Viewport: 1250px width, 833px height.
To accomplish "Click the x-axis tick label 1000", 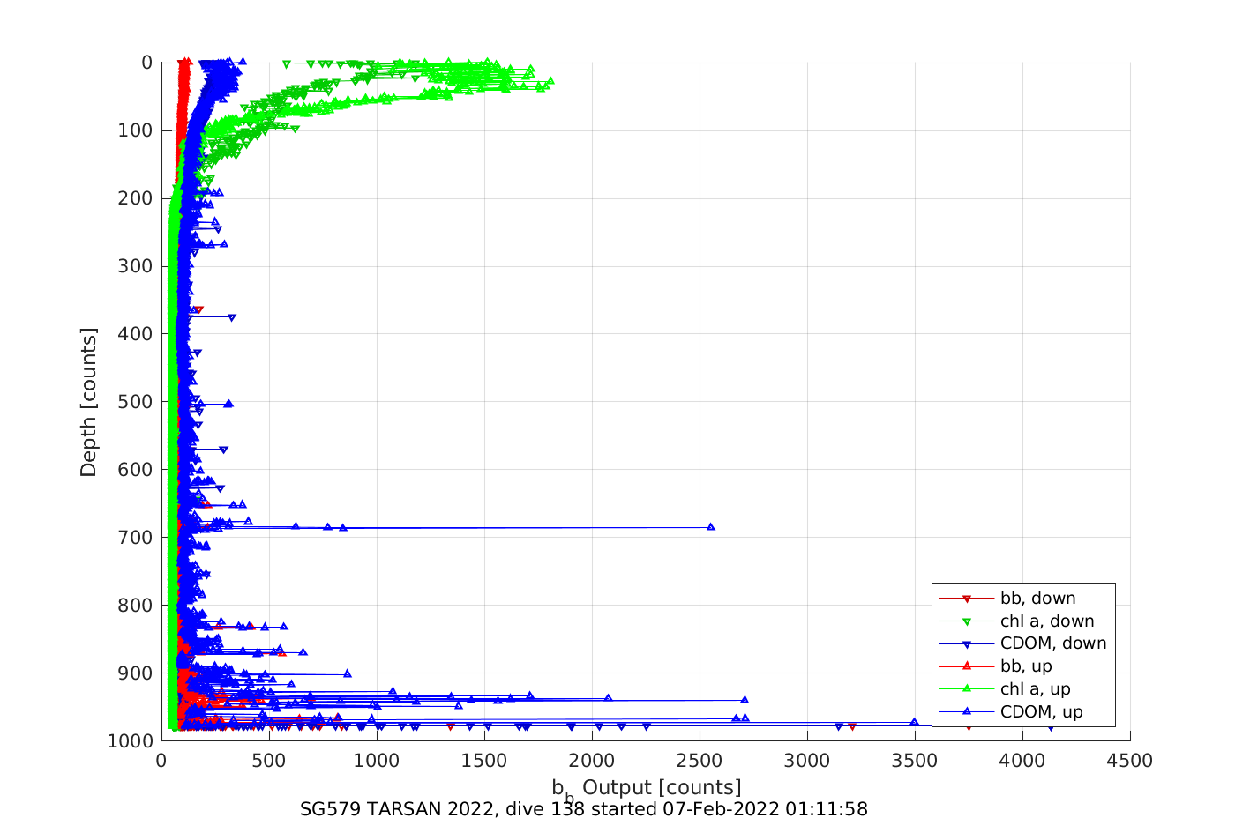I will click(x=377, y=761).
